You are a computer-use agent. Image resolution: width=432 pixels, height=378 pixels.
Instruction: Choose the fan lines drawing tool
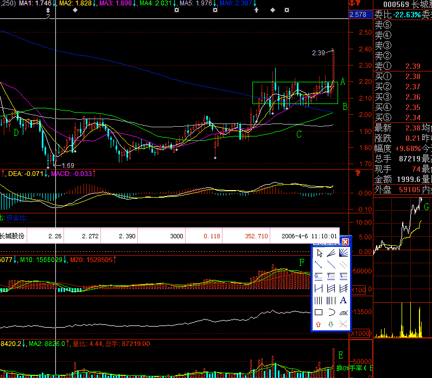(343, 252)
